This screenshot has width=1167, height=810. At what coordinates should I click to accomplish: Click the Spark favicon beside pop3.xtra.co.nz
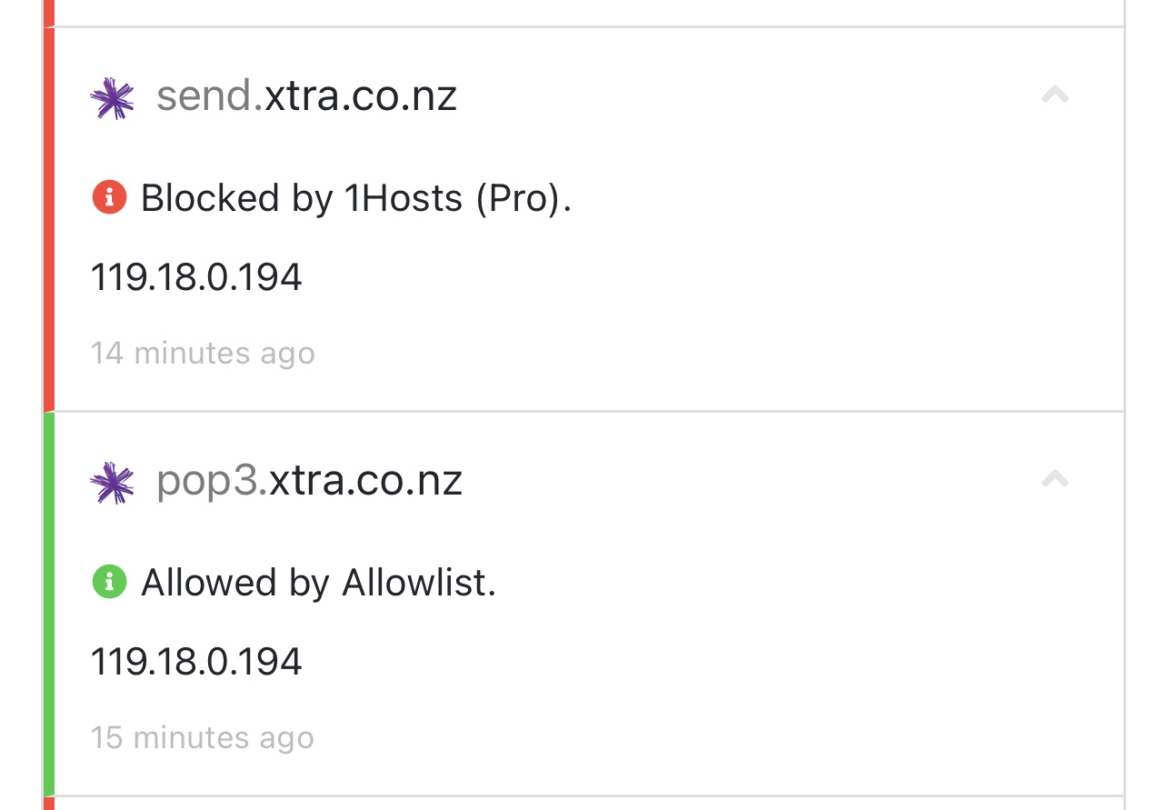pos(112,482)
